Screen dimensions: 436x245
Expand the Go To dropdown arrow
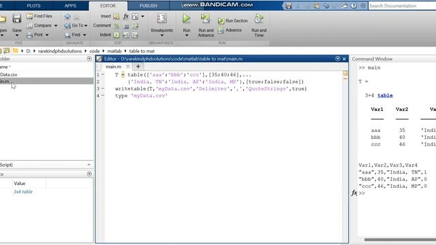click(x=86, y=26)
